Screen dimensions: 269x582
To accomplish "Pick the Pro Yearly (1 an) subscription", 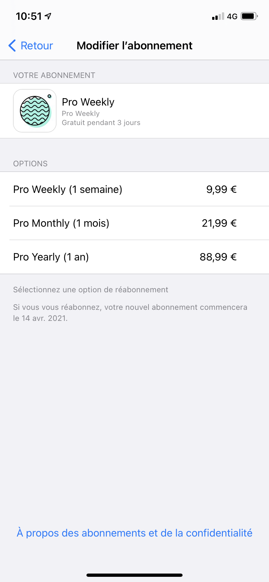I will click(51, 257).
